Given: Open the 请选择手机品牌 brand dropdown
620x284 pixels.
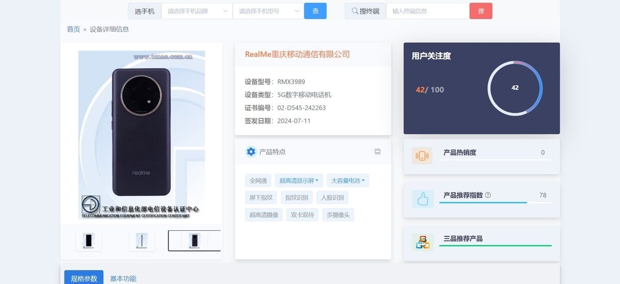Looking at the screenshot, I should point(197,11).
